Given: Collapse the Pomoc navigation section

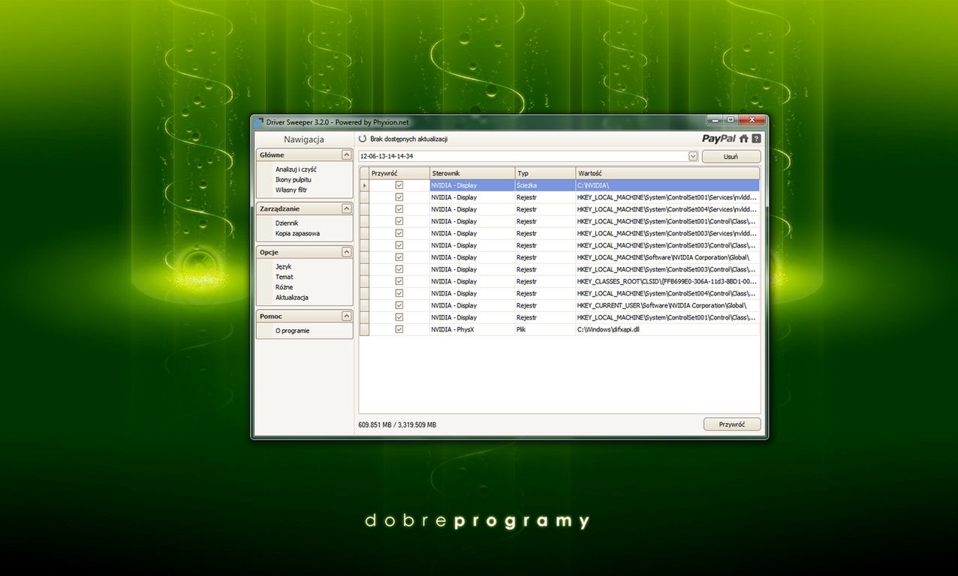Looking at the screenshot, I should pyautogui.click(x=346, y=316).
